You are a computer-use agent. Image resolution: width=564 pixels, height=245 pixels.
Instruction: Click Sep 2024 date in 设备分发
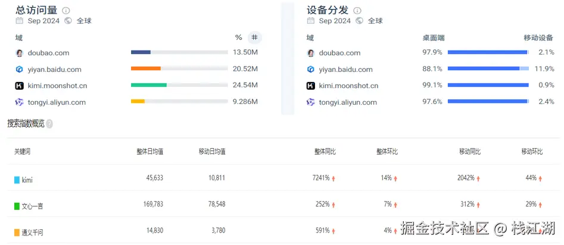click(x=335, y=21)
